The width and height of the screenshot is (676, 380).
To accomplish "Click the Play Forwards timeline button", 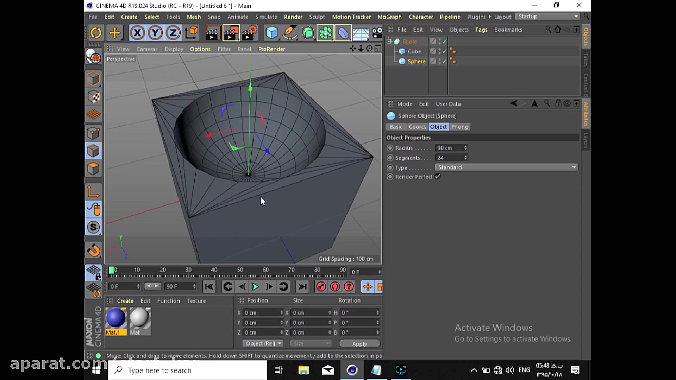I will [256, 287].
